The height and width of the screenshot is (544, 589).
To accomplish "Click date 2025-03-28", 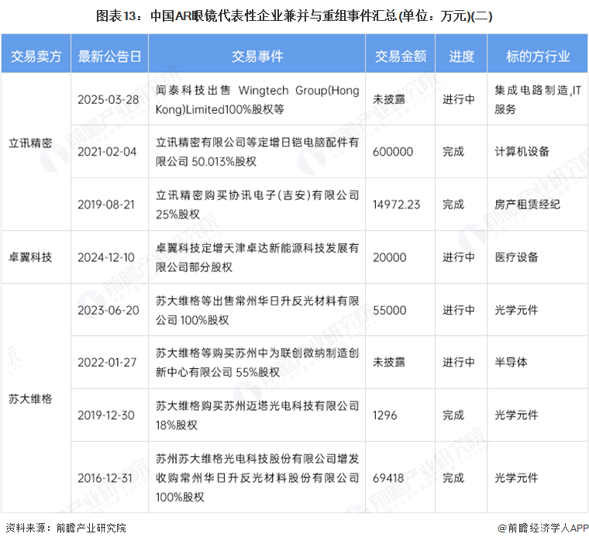I will (108, 99).
